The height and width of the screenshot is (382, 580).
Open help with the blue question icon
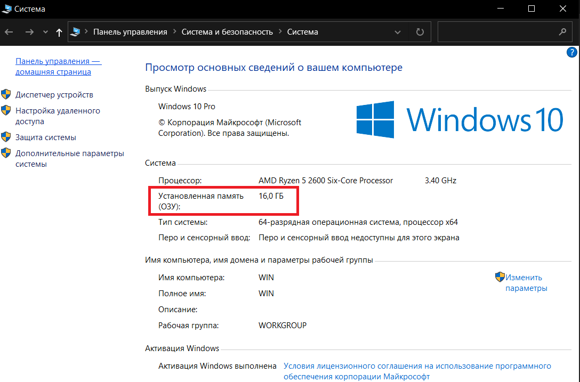(x=572, y=53)
